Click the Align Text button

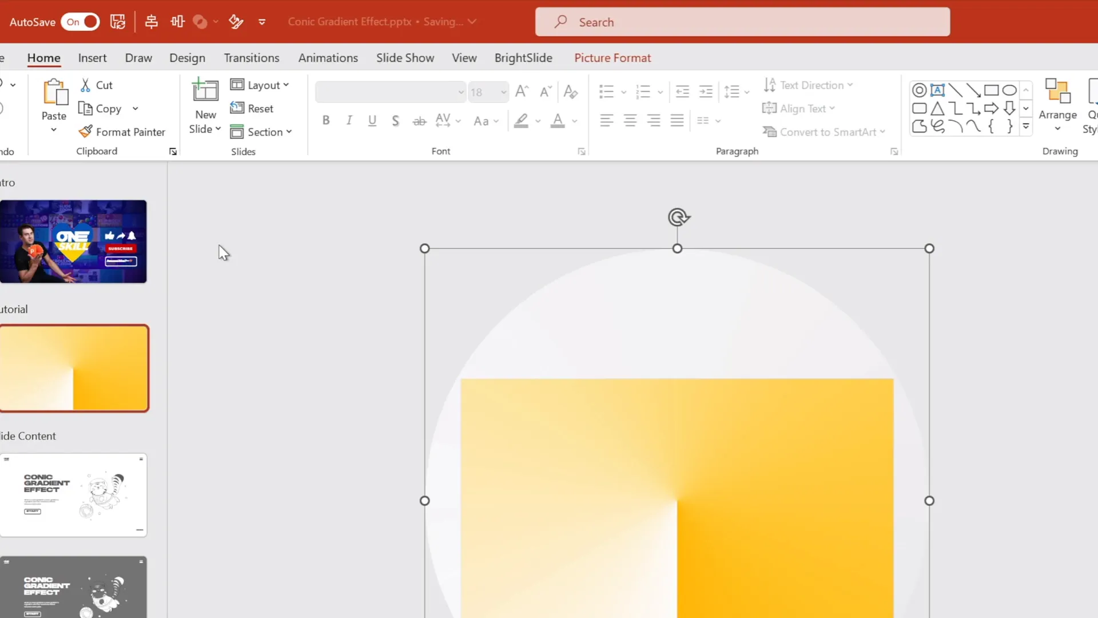[798, 109]
